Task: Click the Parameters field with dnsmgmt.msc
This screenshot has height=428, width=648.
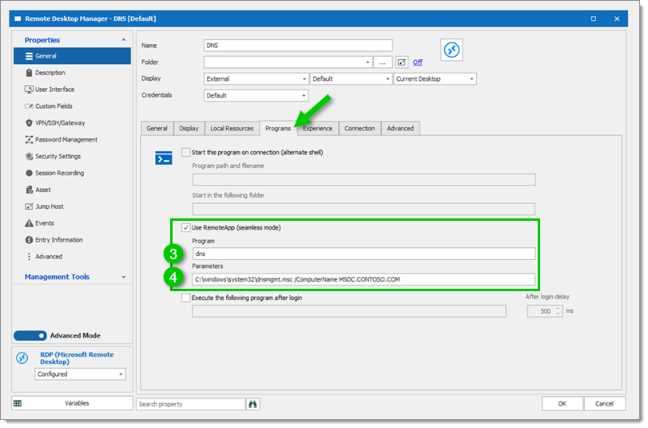Action: [x=364, y=279]
